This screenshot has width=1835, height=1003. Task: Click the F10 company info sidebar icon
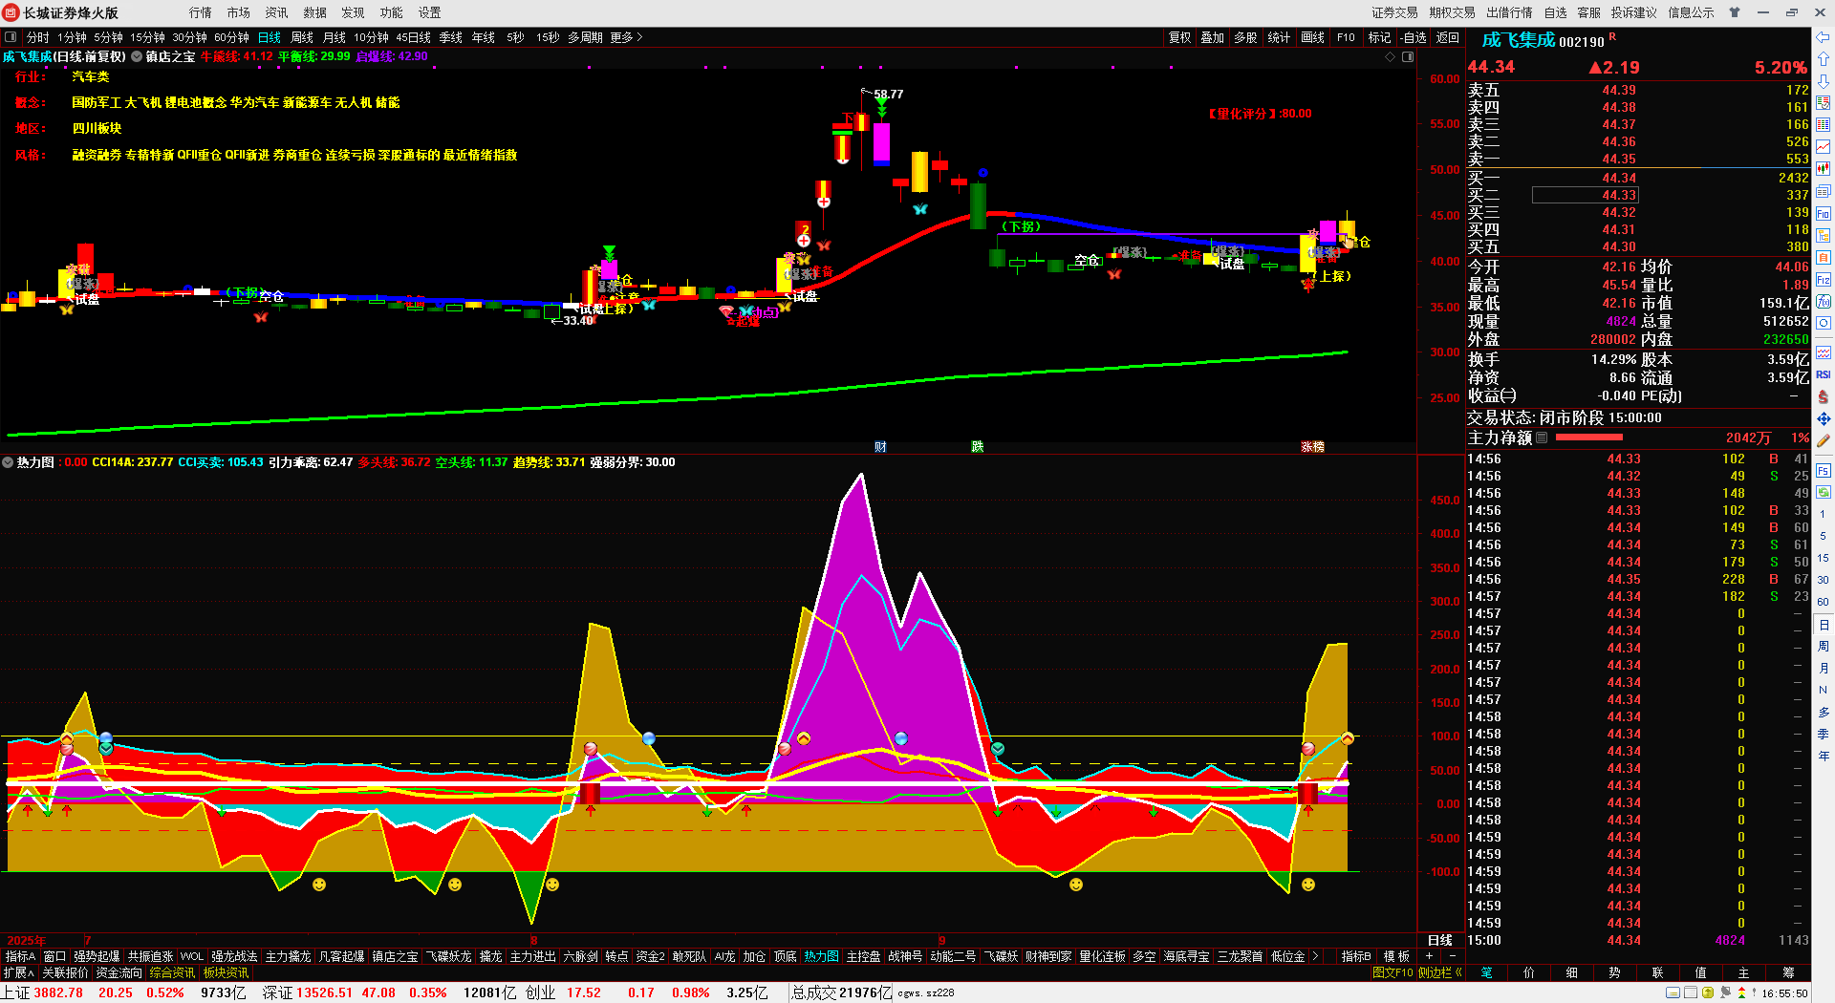(x=1824, y=213)
